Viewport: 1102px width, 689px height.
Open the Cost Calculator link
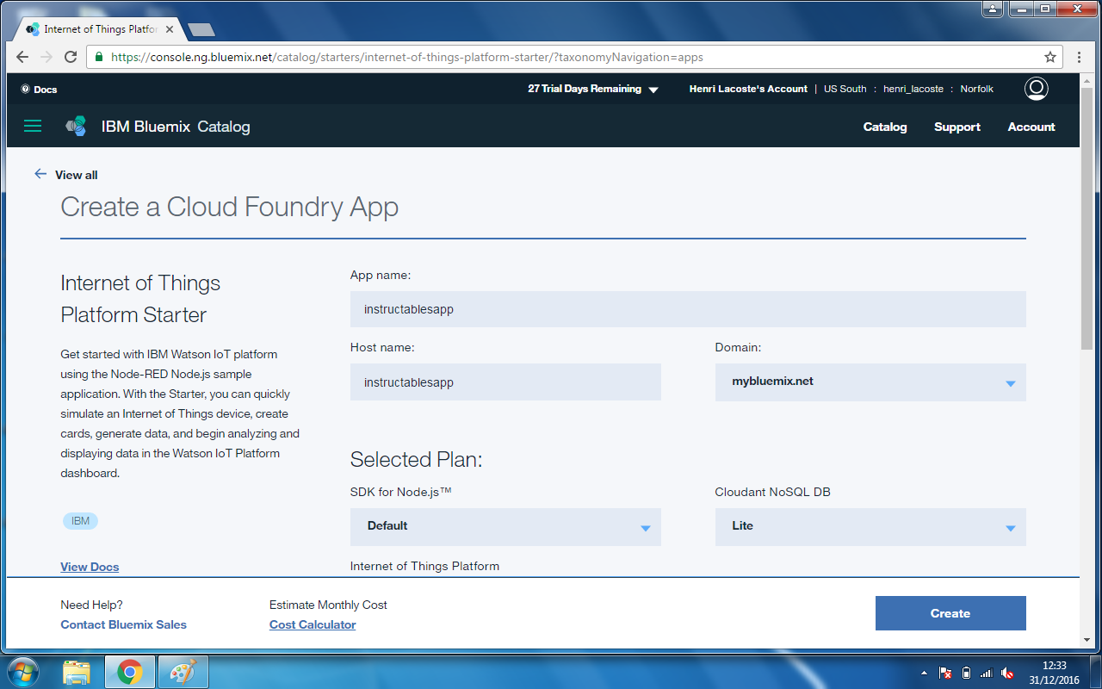[x=313, y=624]
